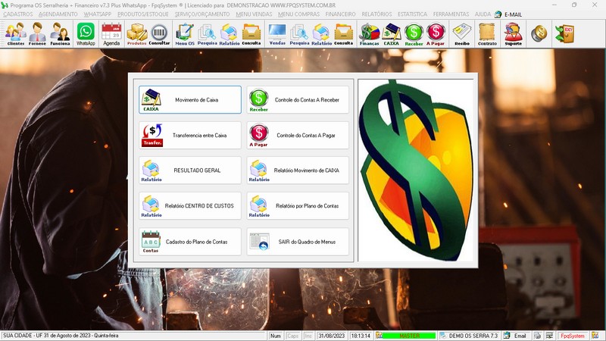This screenshot has height=341, width=606.
Task: Open the FINANCEIRO menu
Action: pyautogui.click(x=340, y=14)
